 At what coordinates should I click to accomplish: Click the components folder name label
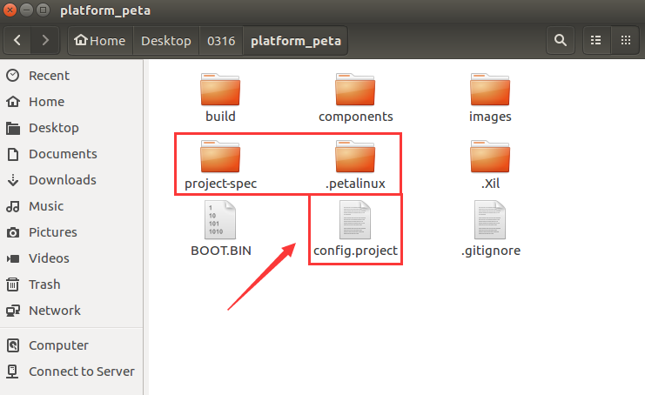(356, 117)
